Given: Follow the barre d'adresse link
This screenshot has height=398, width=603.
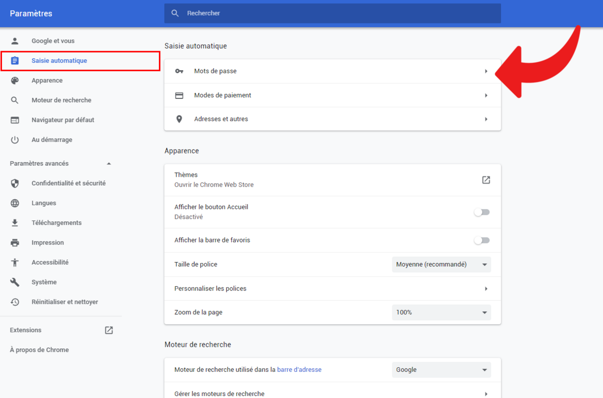Looking at the screenshot, I should tap(299, 370).
